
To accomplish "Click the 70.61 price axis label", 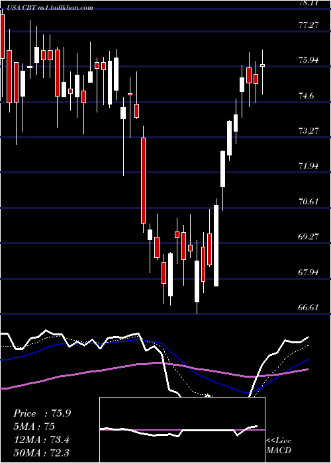I will point(308,202).
